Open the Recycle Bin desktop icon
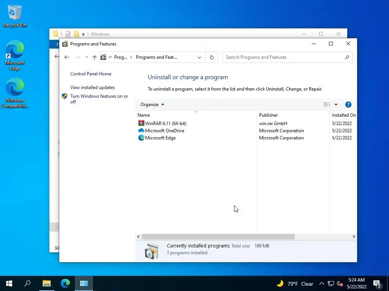This screenshot has width=389, height=291. coord(15,16)
